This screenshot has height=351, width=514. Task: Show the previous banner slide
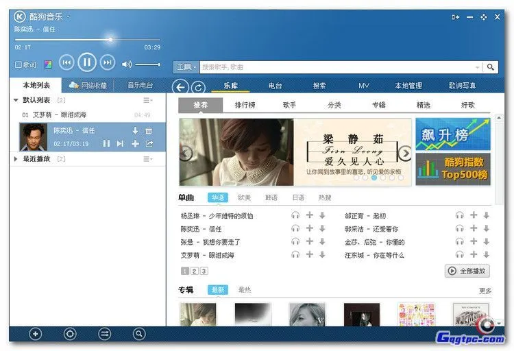(x=185, y=153)
